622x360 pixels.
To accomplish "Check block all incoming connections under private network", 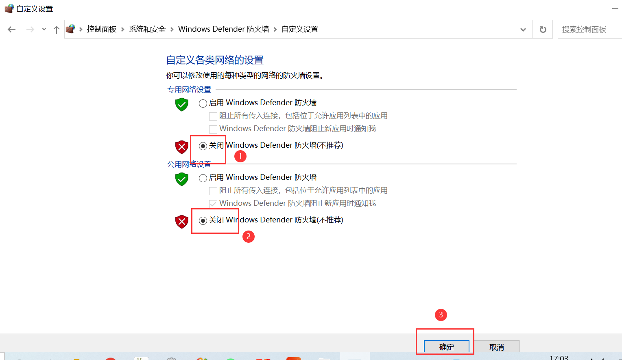I will [213, 116].
